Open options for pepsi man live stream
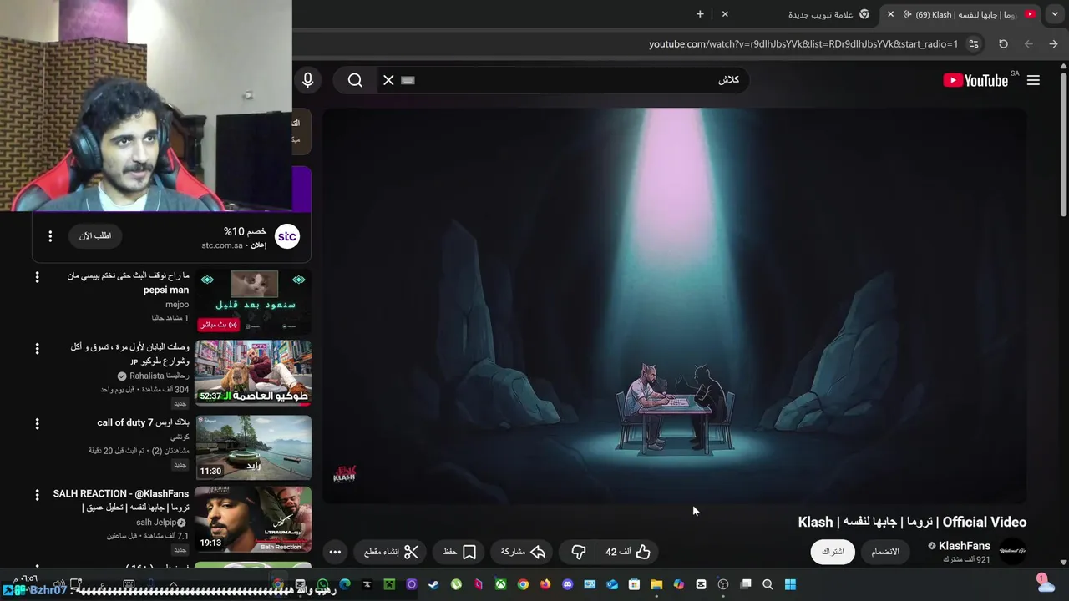The width and height of the screenshot is (1069, 601). click(x=37, y=277)
